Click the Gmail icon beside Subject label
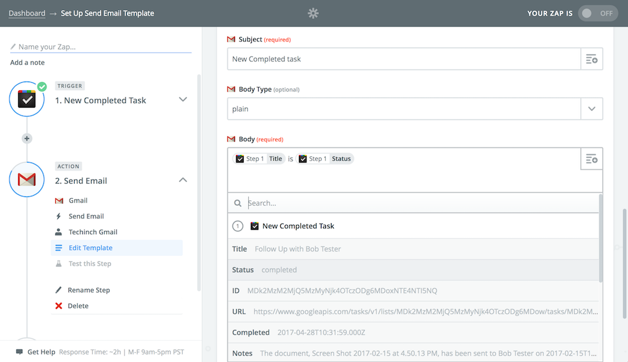628x362 pixels. click(231, 39)
